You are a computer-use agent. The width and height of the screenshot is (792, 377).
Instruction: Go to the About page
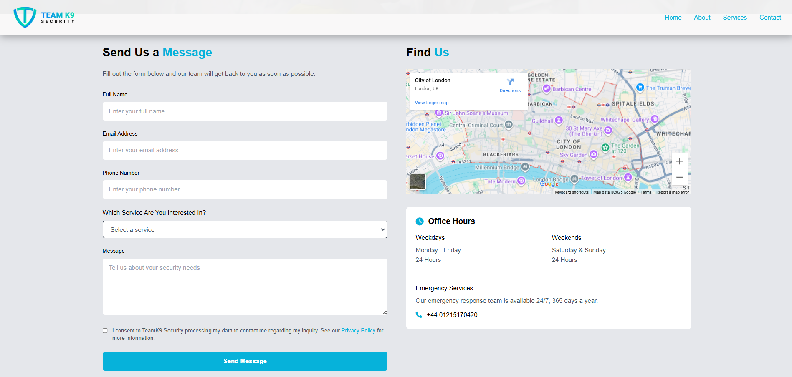[x=702, y=18]
